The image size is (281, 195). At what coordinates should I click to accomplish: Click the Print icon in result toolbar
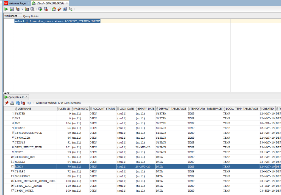[x=12, y=103]
